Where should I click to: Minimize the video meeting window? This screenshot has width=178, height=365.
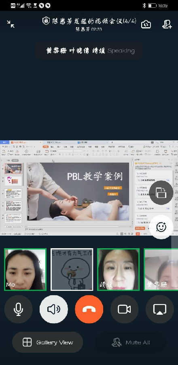click(x=11, y=24)
